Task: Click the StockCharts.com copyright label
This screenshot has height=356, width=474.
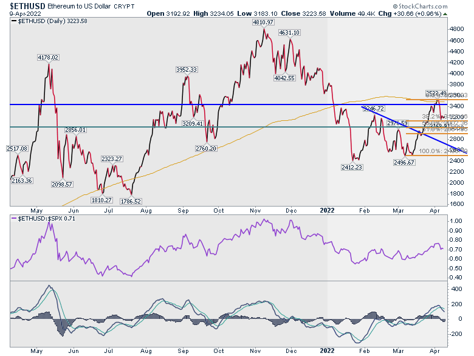Action: coord(420,6)
